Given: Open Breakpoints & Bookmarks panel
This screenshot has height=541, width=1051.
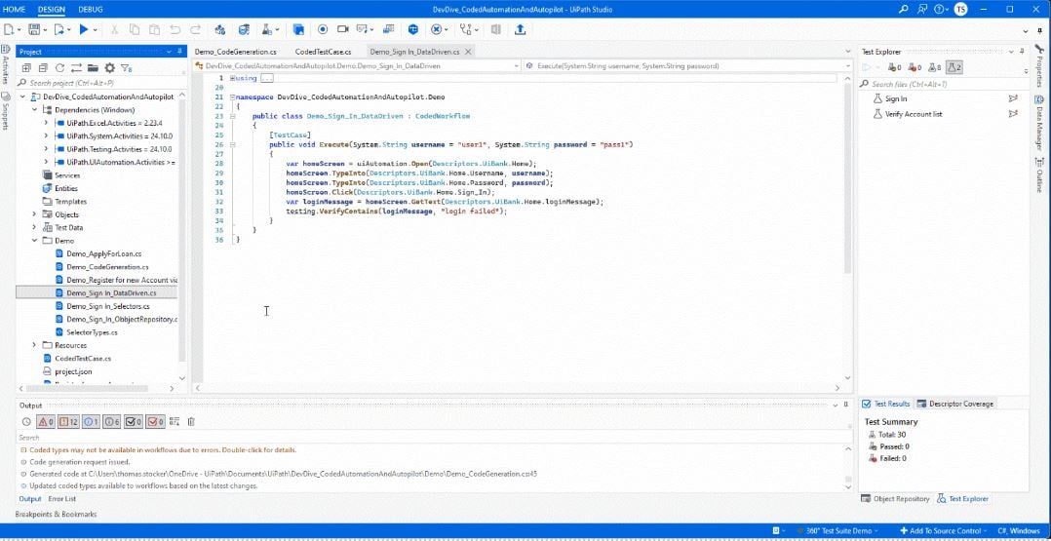Looking at the screenshot, I should (x=57, y=514).
